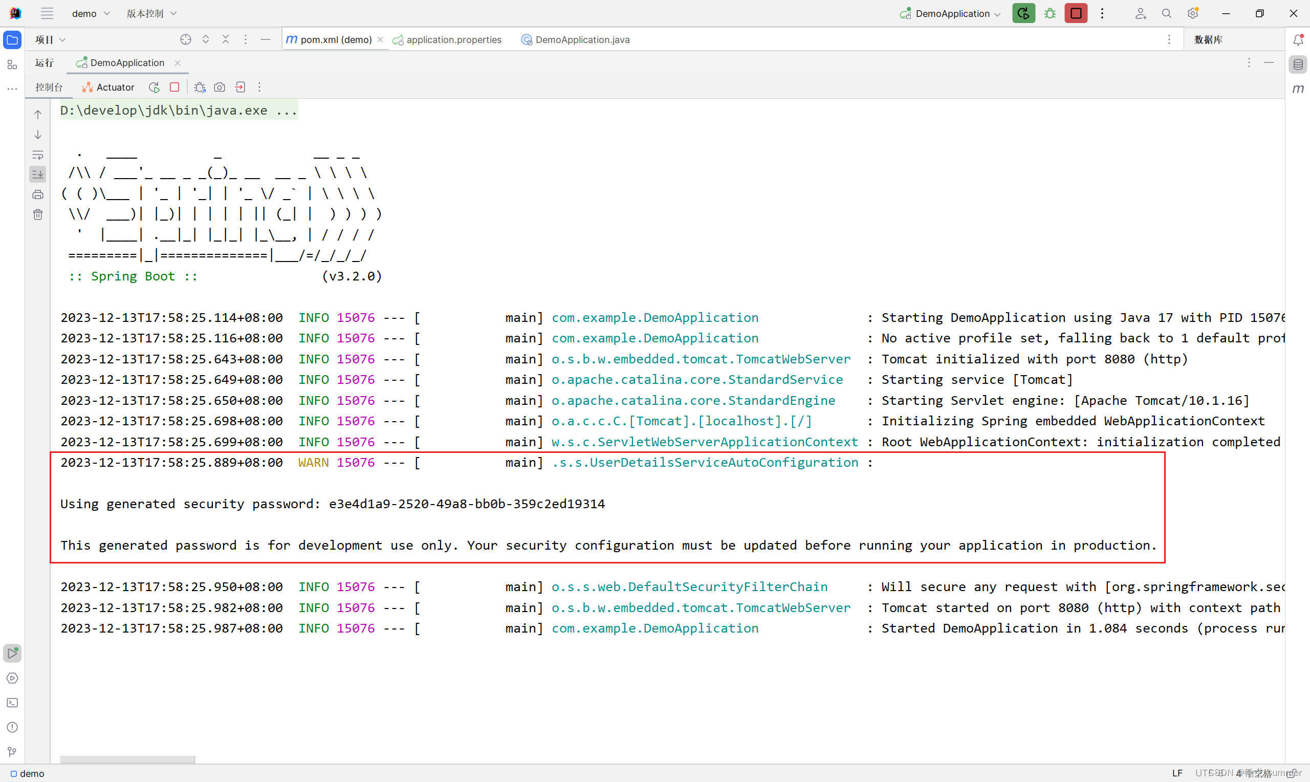
Task: Switch to the Actuator tab
Action: click(x=108, y=88)
